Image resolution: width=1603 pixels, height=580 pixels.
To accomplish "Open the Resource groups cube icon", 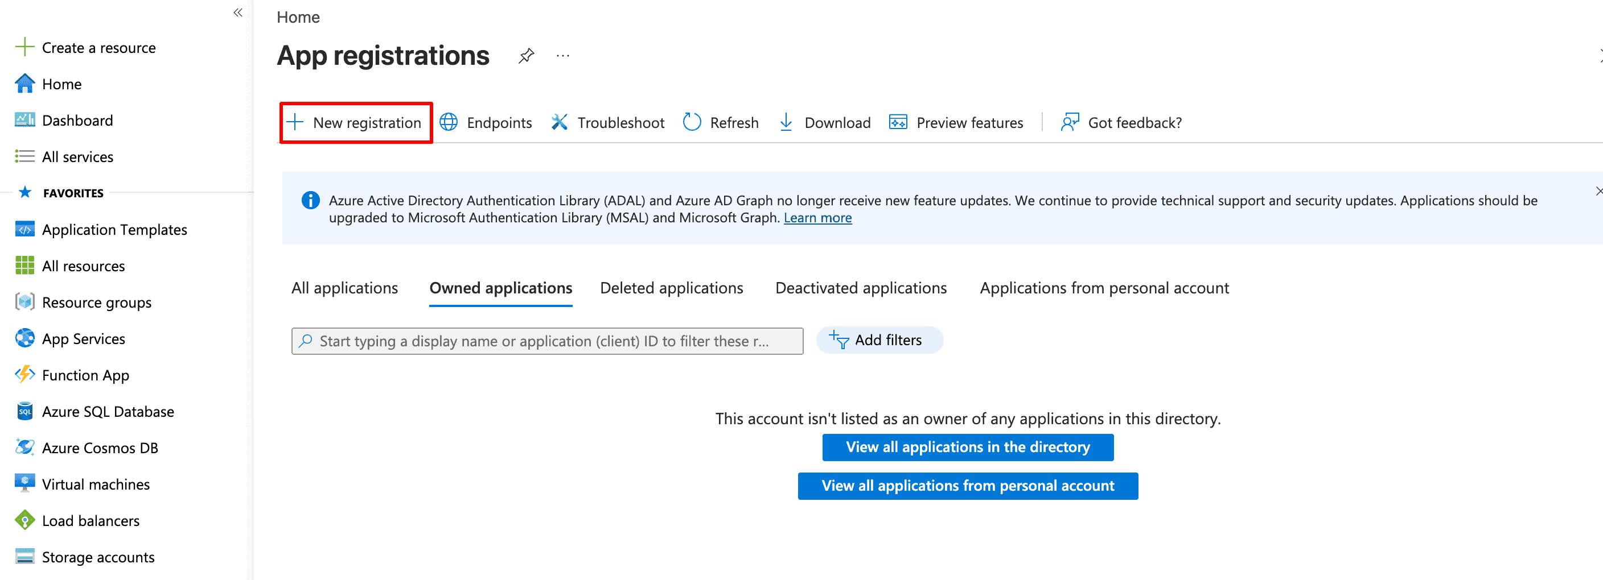I will [x=24, y=301].
